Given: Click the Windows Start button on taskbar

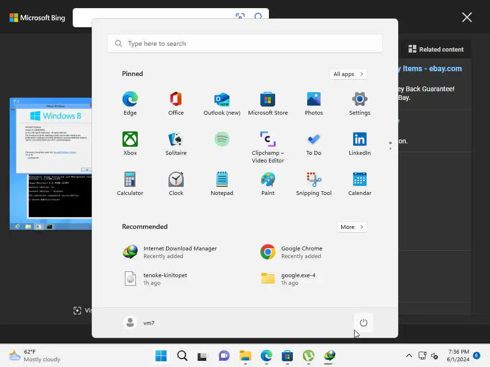Looking at the screenshot, I should 161,356.
